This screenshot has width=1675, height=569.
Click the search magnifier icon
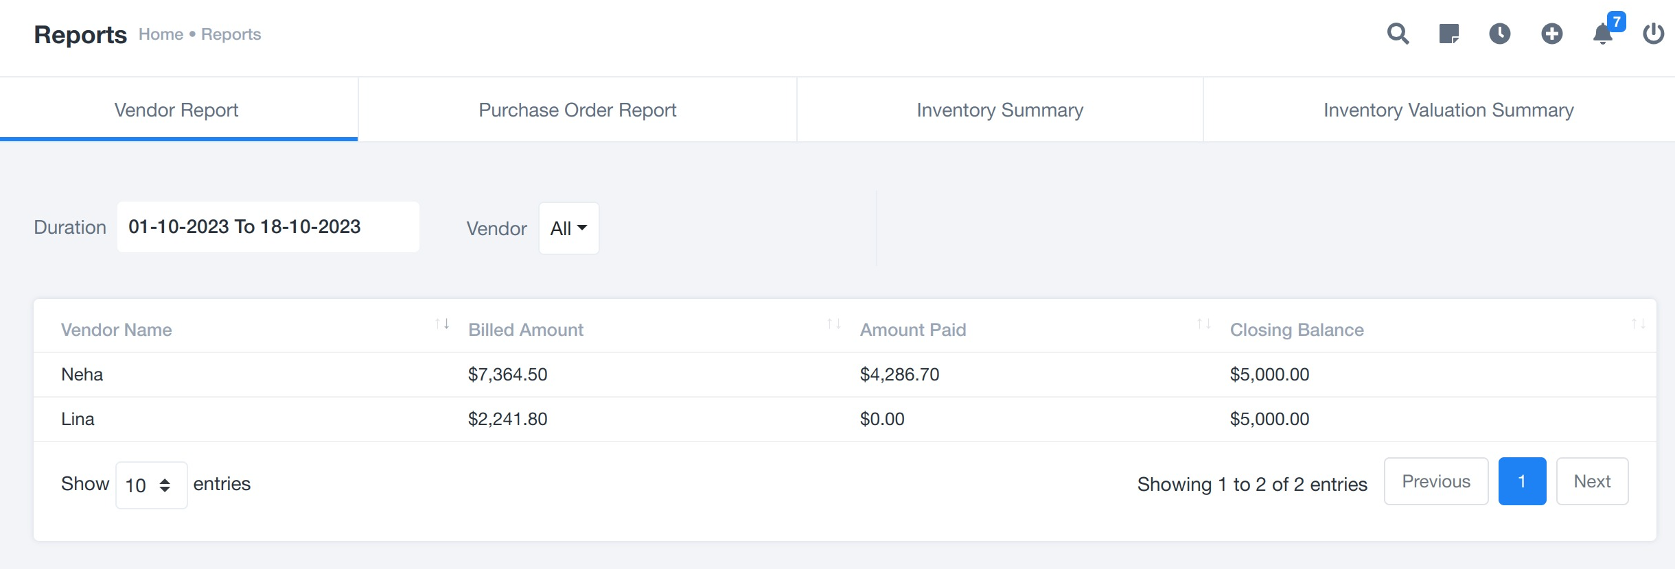[x=1398, y=34]
